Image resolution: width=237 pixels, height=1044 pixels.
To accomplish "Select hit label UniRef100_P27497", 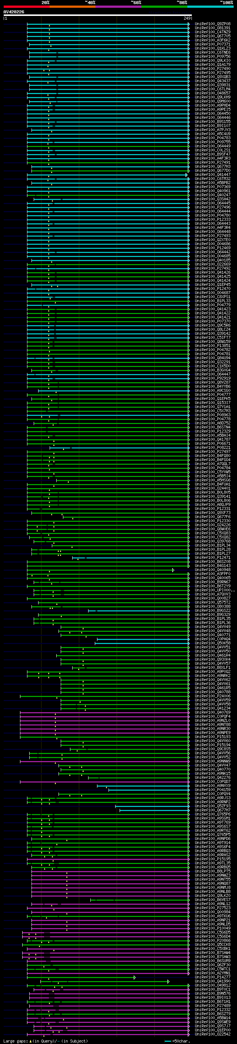I will [213, 451].
